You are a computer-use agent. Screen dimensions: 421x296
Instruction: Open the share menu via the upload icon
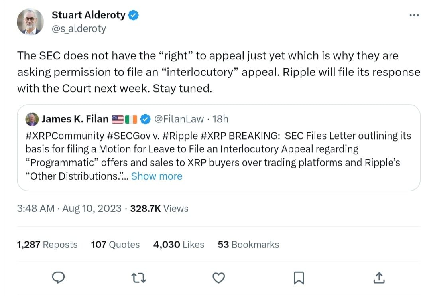(x=378, y=278)
